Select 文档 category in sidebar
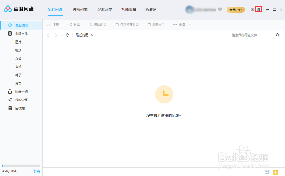 click(x=18, y=58)
